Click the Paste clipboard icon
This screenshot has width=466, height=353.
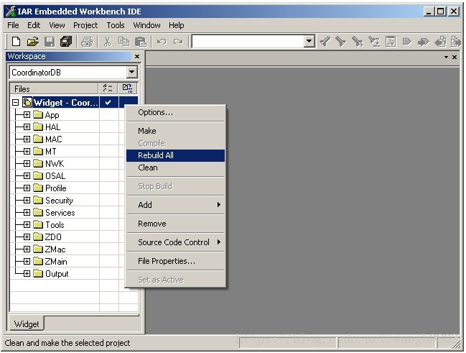(141, 42)
